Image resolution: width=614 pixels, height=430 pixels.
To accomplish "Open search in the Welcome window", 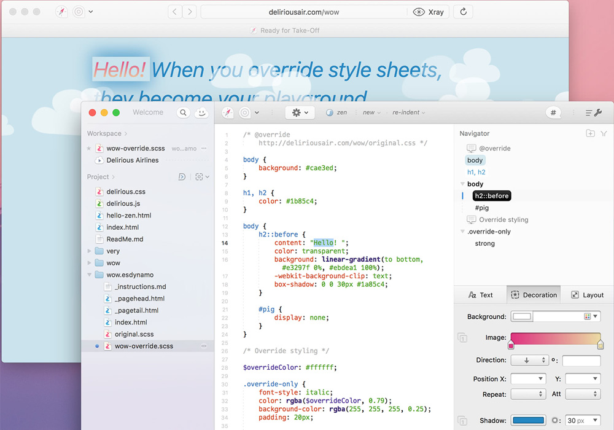I will [x=184, y=112].
